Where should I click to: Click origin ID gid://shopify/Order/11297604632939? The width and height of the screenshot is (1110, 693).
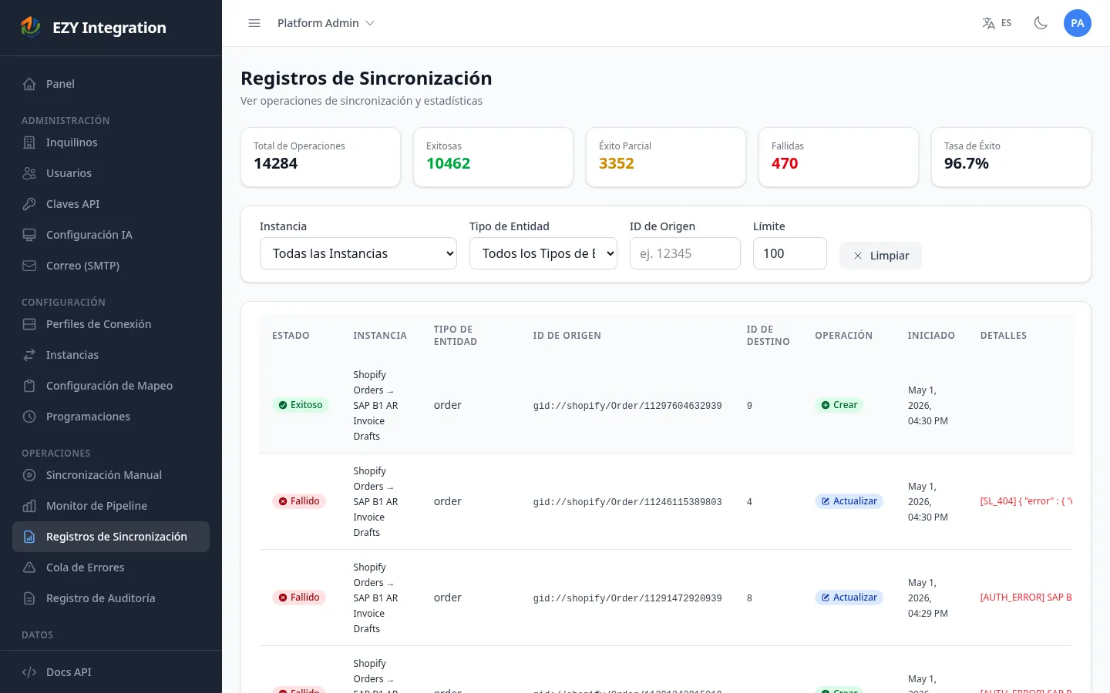(627, 406)
